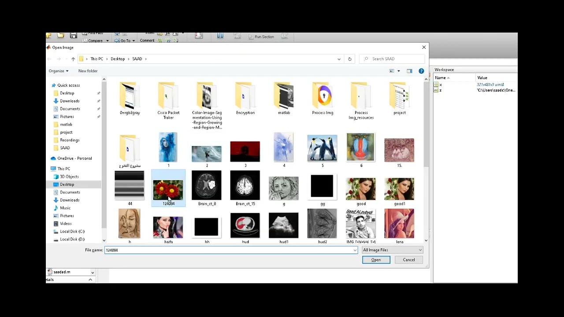Open the All Image Files type dropdown
Viewport: 564px width, 317px height.
(x=392, y=250)
